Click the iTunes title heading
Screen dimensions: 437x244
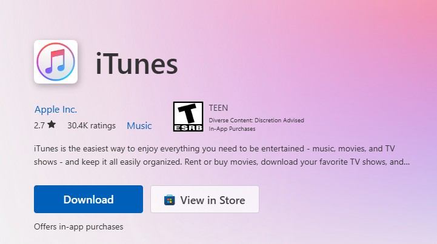pos(136,63)
